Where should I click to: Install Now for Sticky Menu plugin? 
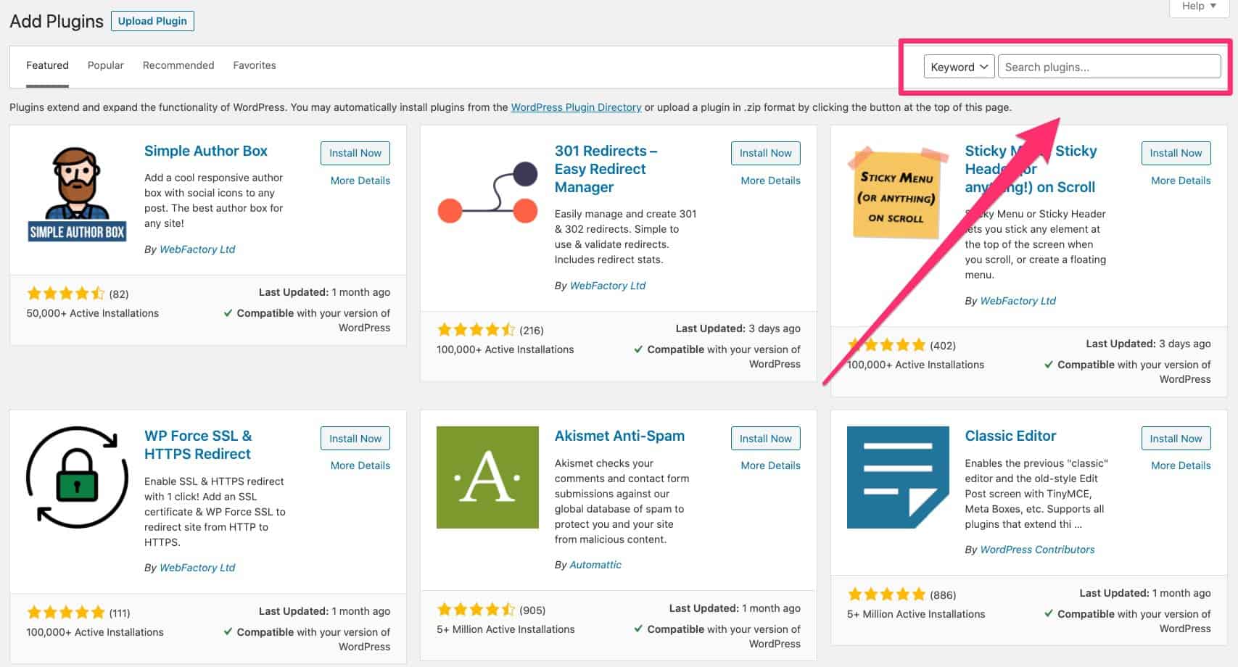click(x=1176, y=153)
